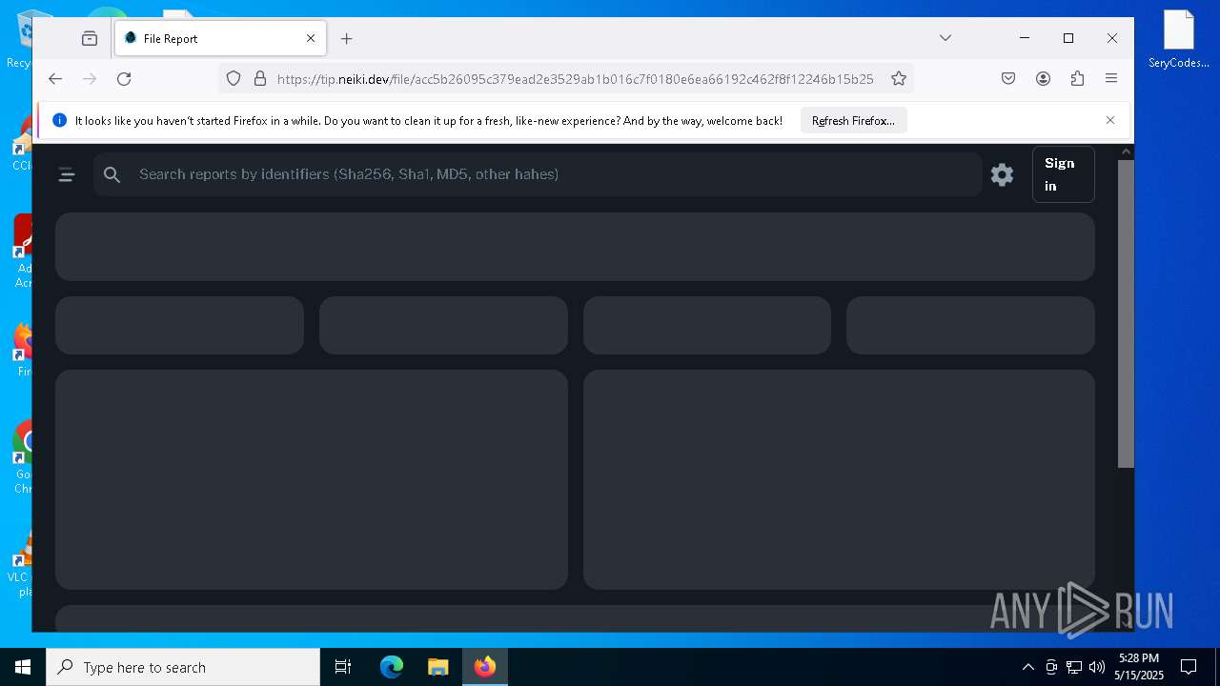The width and height of the screenshot is (1220, 686).
Task: Open Task View on the taskbar
Action: click(343, 667)
